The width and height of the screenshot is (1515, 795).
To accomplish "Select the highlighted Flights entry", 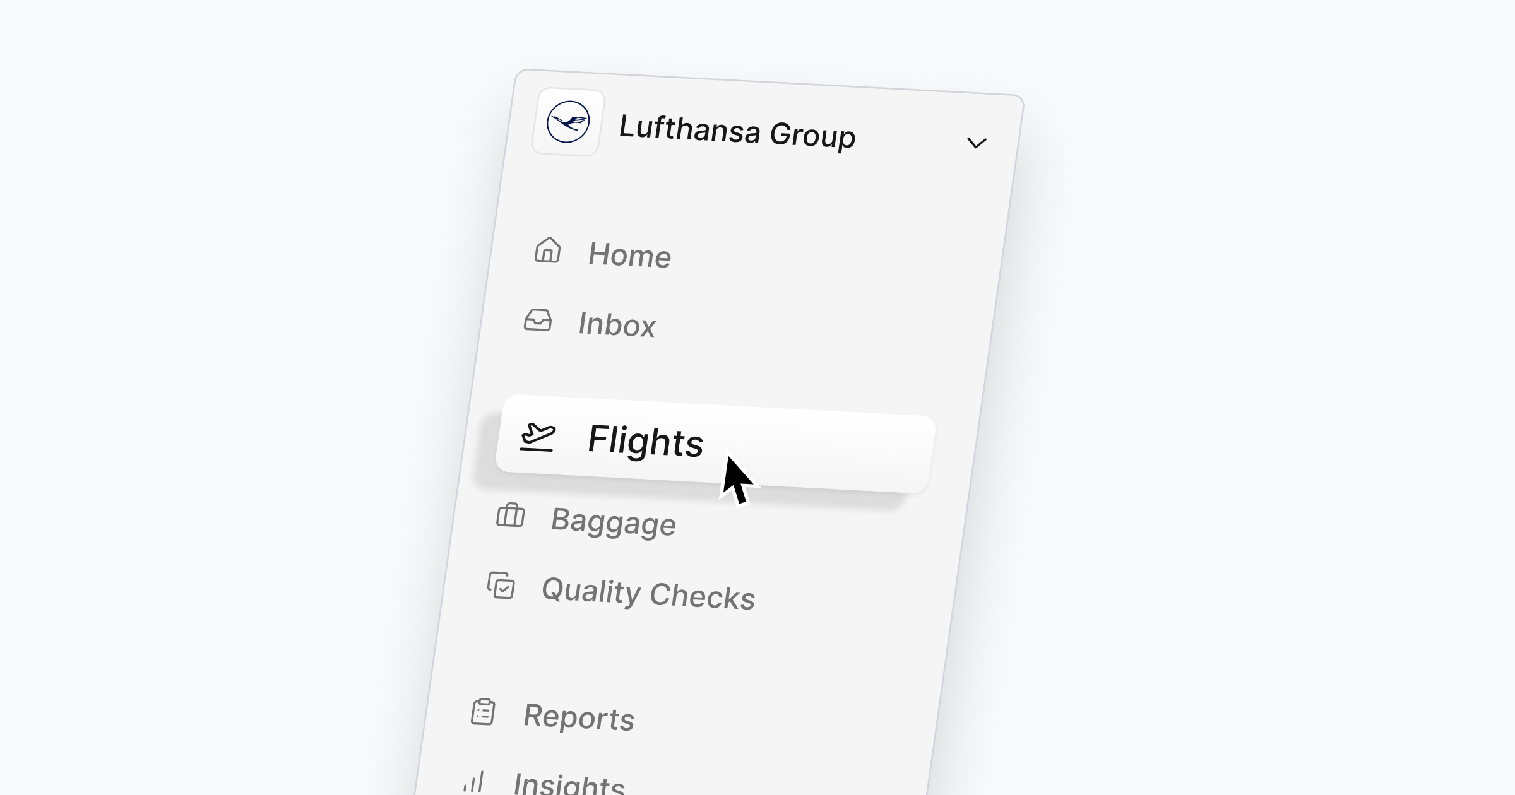I will tap(715, 444).
